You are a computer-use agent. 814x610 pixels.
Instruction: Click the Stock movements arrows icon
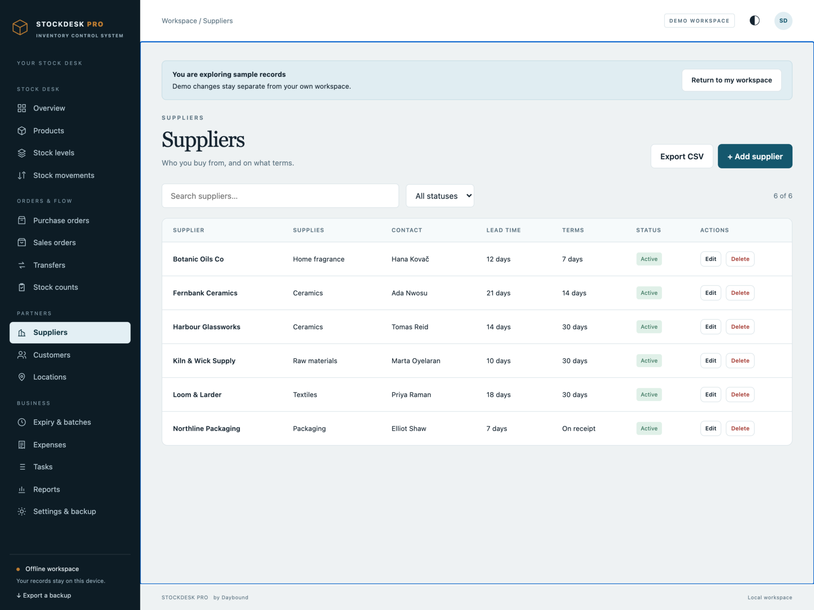(22, 175)
